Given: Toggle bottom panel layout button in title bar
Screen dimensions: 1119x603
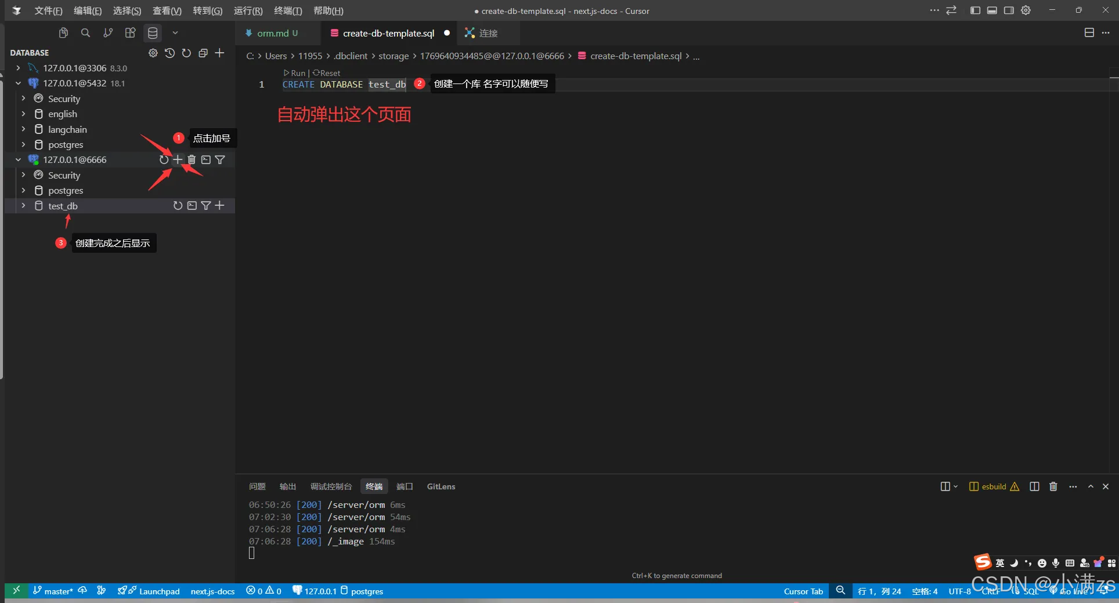Looking at the screenshot, I should [x=992, y=10].
